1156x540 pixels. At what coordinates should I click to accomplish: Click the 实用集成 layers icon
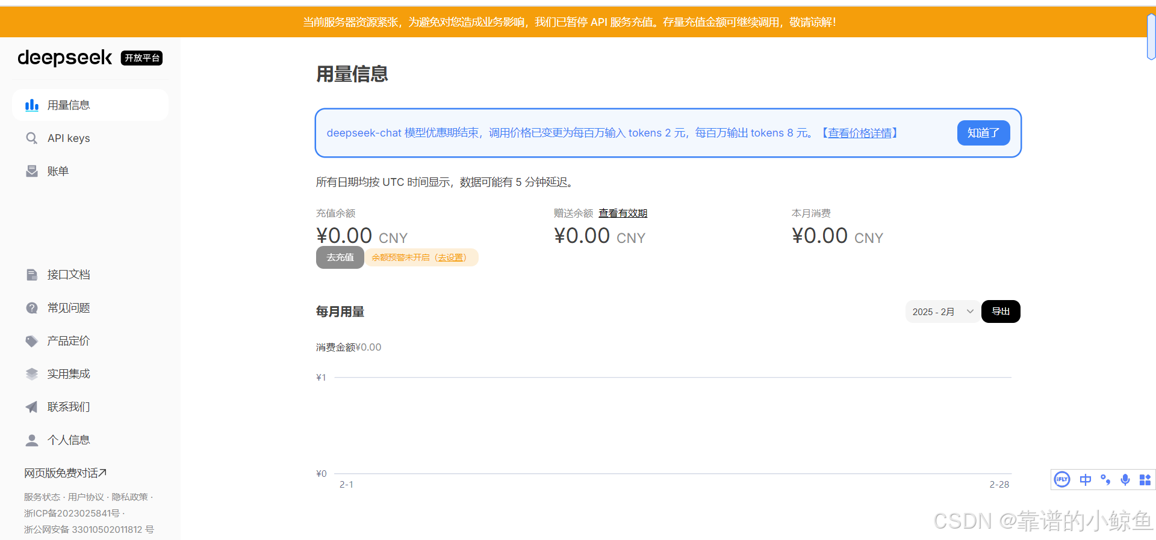point(32,374)
